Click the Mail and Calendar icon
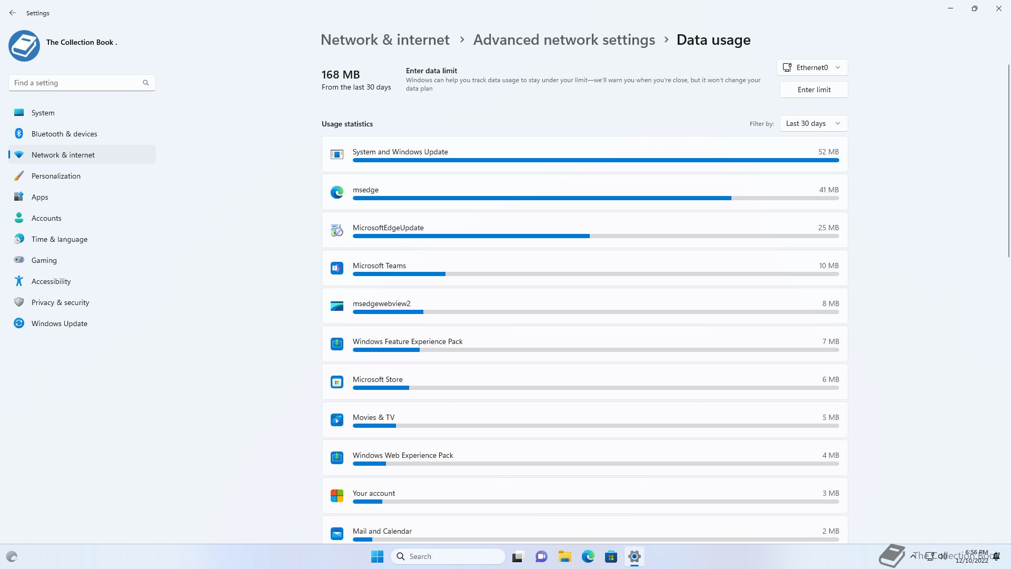This screenshot has width=1011, height=569. coord(337,534)
